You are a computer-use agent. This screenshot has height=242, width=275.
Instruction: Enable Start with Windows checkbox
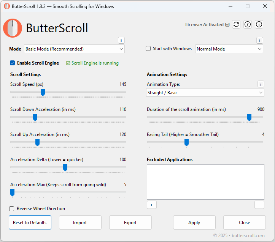click(x=148, y=49)
